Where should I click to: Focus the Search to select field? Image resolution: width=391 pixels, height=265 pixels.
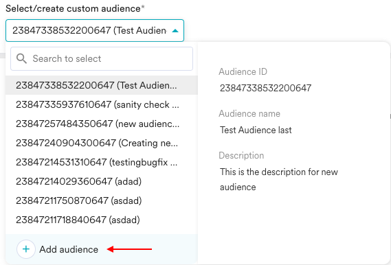pyautogui.click(x=102, y=59)
